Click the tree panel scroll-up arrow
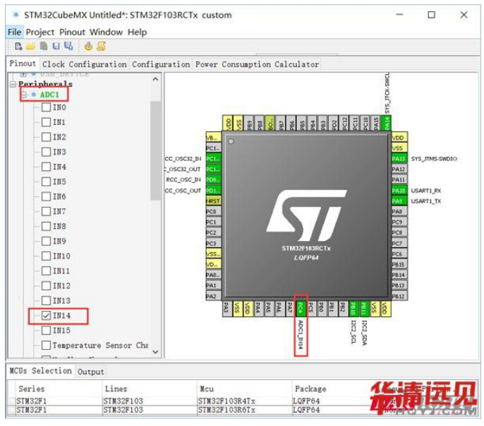 point(156,79)
